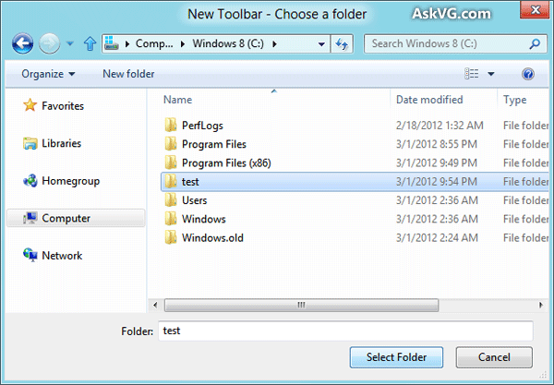Click the Favorites star icon

pos(30,105)
